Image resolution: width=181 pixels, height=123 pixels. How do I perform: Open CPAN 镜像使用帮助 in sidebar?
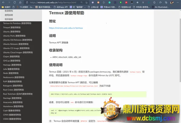pyautogui.click(x=12, y=115)
